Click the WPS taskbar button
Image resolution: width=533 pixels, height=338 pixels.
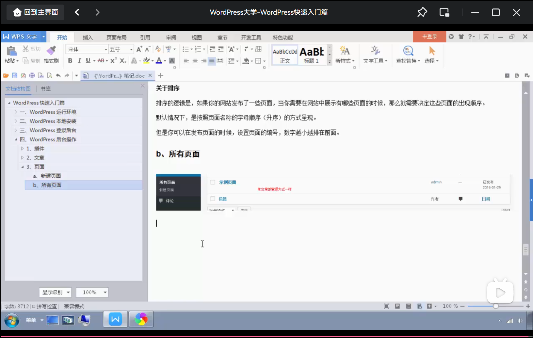(115, 319)
